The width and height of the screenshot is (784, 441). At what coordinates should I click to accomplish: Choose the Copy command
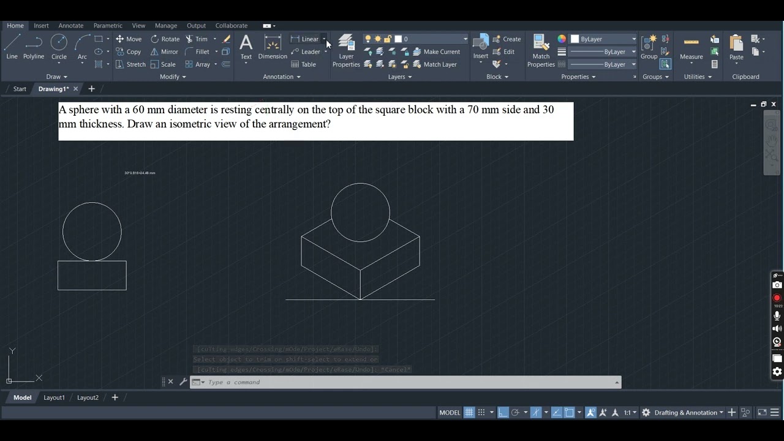tap(129, 51)
